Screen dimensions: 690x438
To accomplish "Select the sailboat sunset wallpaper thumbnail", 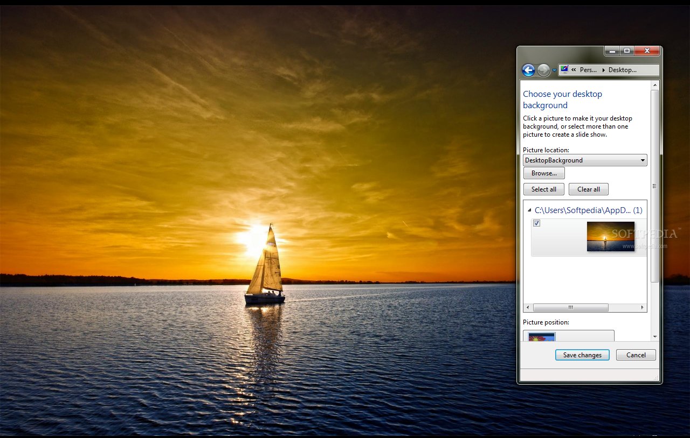I will point(611,236).
